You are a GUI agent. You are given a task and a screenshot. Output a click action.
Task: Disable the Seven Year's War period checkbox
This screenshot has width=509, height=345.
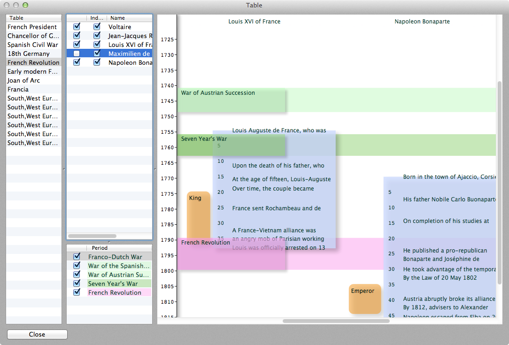(x=77, y=284)
